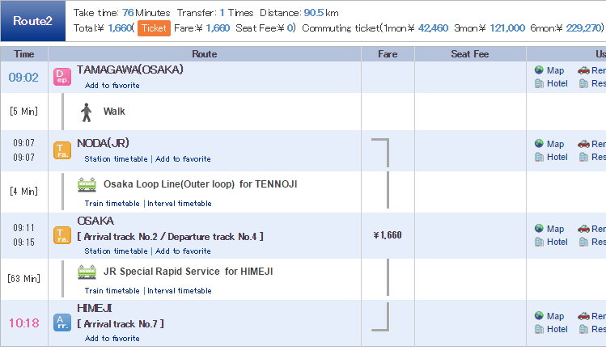
Task: Click the pink Dep. icon for TAMAGAWA
Action: (62, 77)
